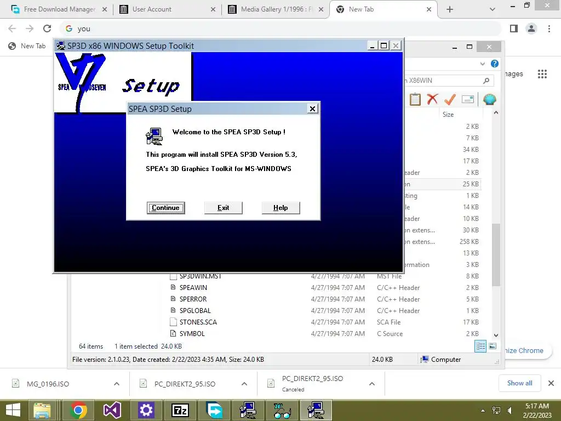The image size is (561, 421).
Task: Open Visual Studio from taskbar
Action: click(x=112, y=410)
